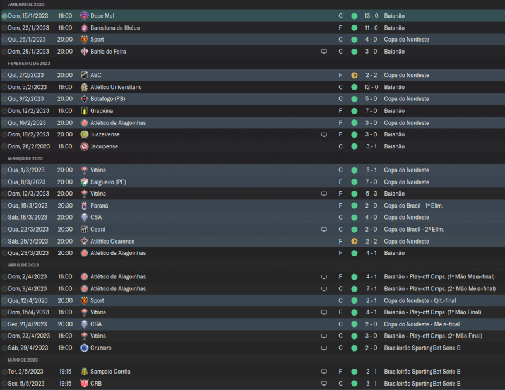The height and width of the screenshot is (390, 505).
Task: Click TV icon on the Juazeirense match row
Action: tap(324, 134)
